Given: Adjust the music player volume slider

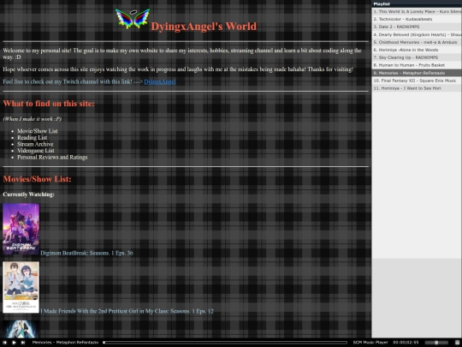Looking at the screenshot, I should (436, 342).
